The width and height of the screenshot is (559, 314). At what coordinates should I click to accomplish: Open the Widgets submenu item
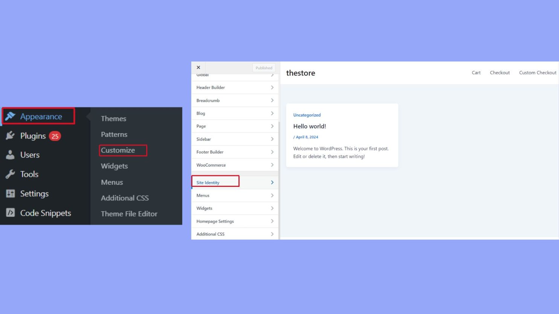tap(114, 166)
